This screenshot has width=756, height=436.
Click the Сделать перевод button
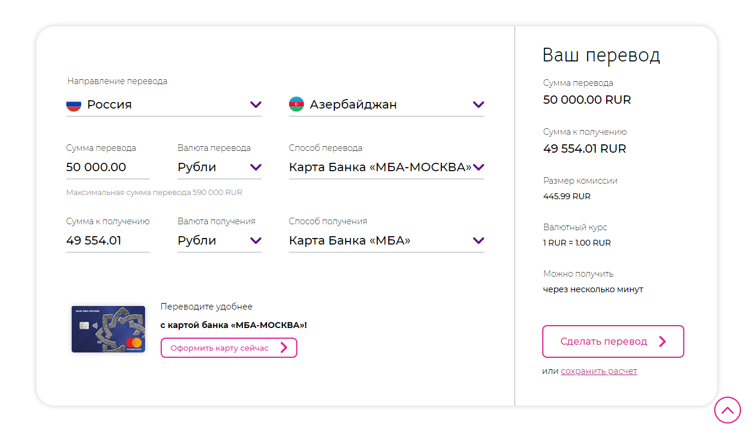pyautogui.click(x=613, y=341)
